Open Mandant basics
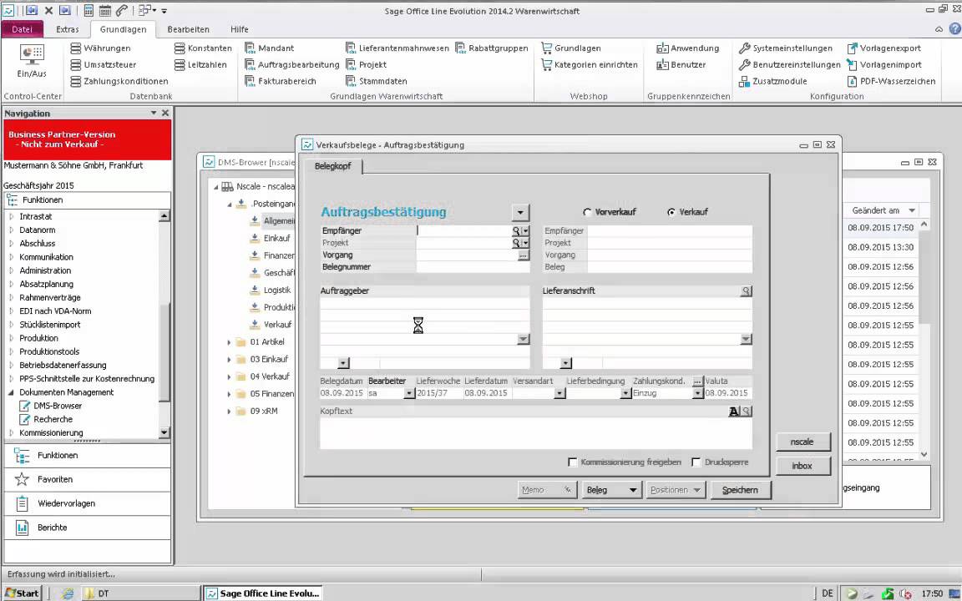This screenshot has height=601, width=962. point(270,48)
